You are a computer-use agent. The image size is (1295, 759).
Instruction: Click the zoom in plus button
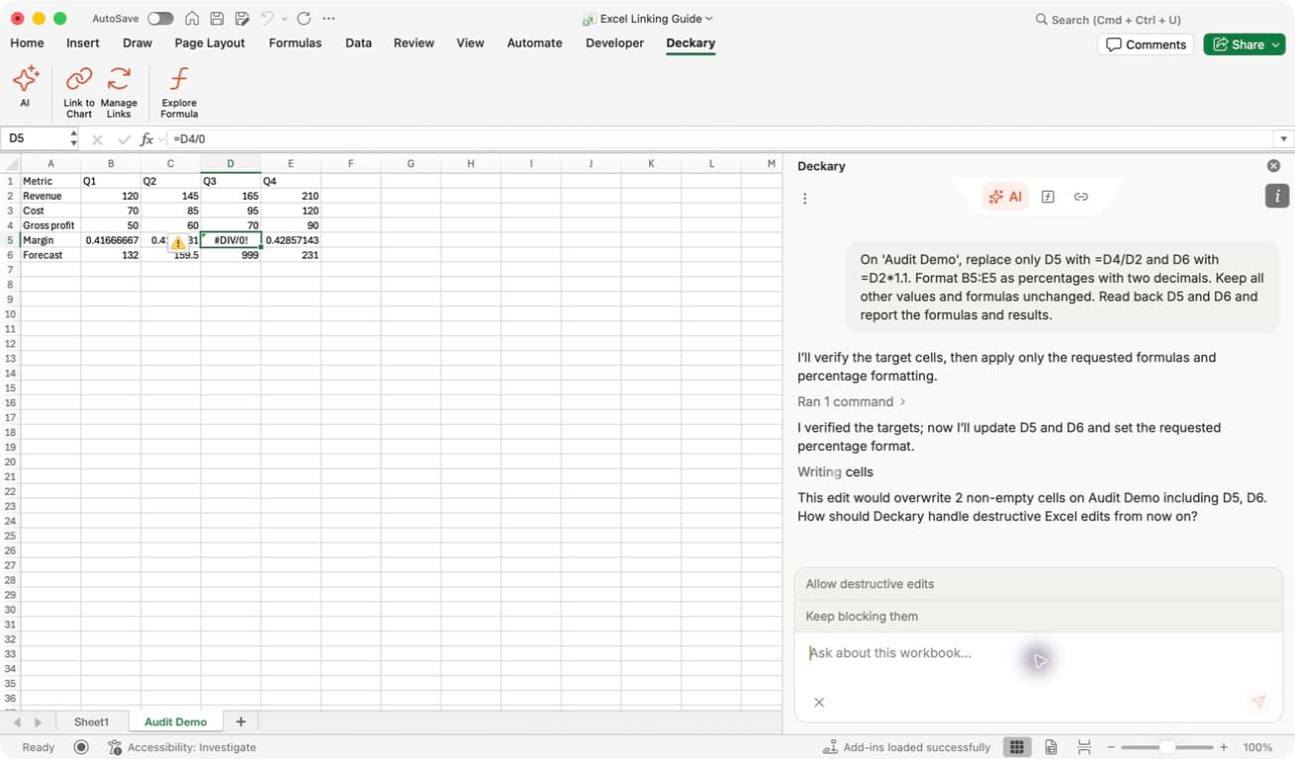(1224, 747)
